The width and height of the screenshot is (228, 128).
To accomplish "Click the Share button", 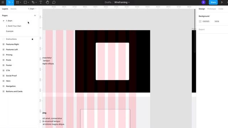I will point(213,2).
